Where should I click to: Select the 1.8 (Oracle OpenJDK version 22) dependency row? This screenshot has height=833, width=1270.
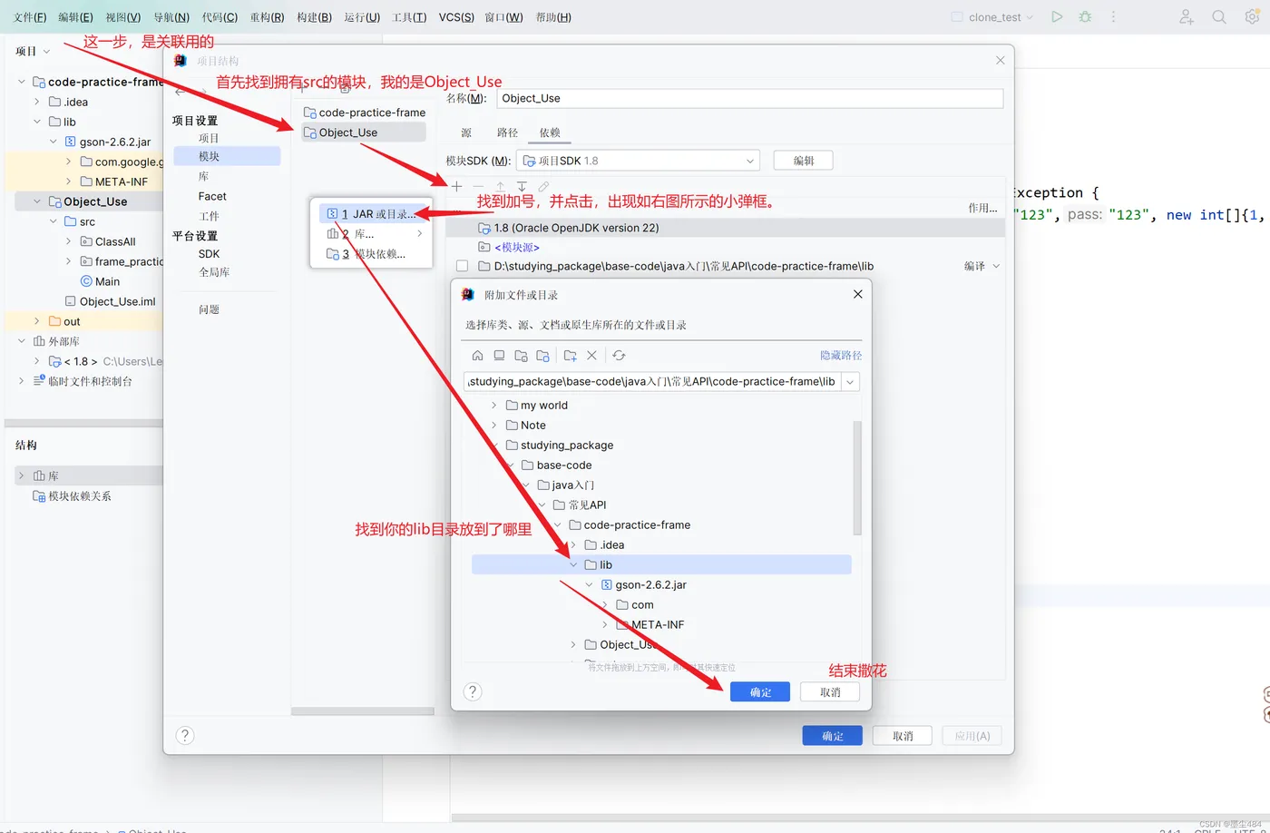(726, 228)
